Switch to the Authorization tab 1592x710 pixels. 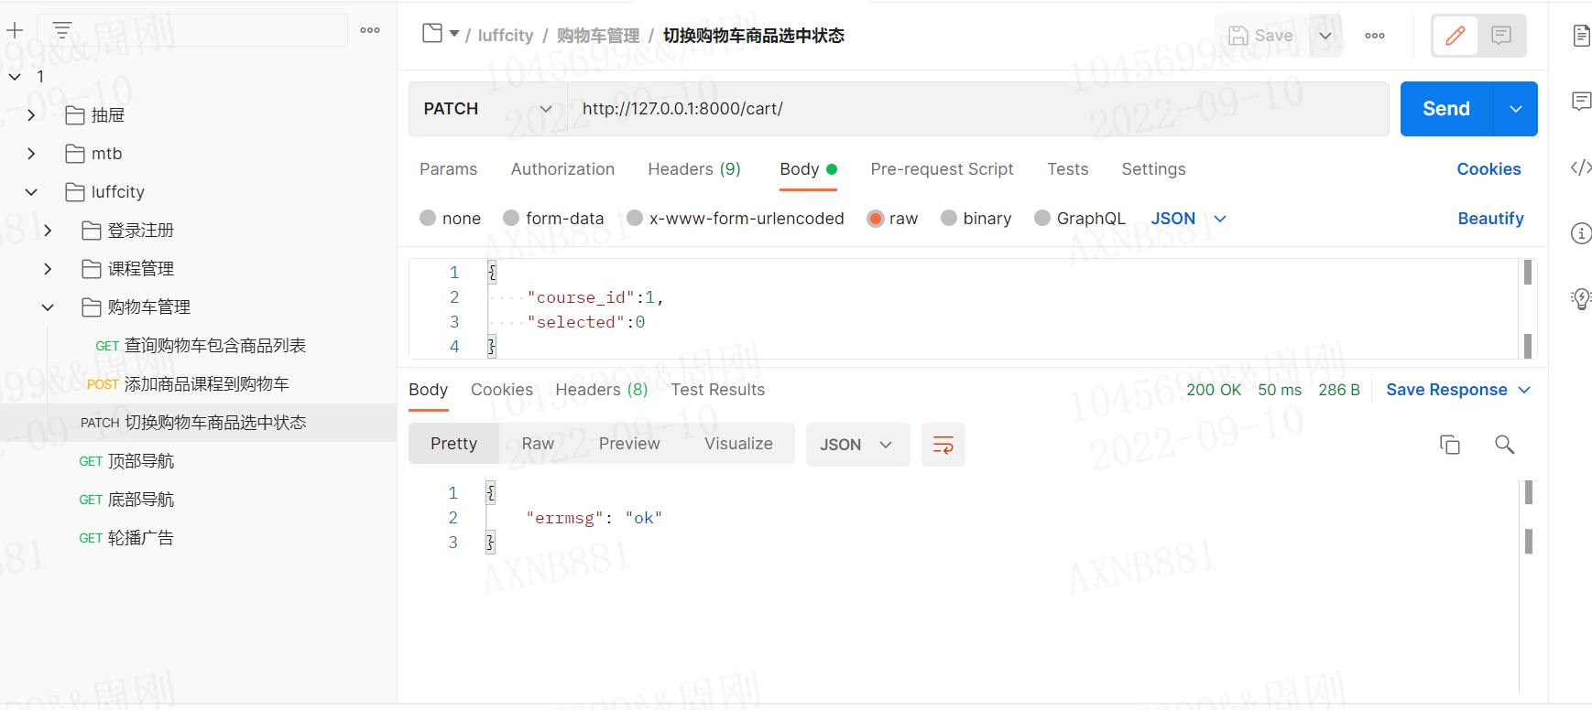562,169
